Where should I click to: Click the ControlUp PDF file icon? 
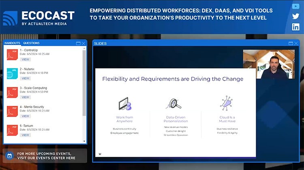click(x=12, y=55)
